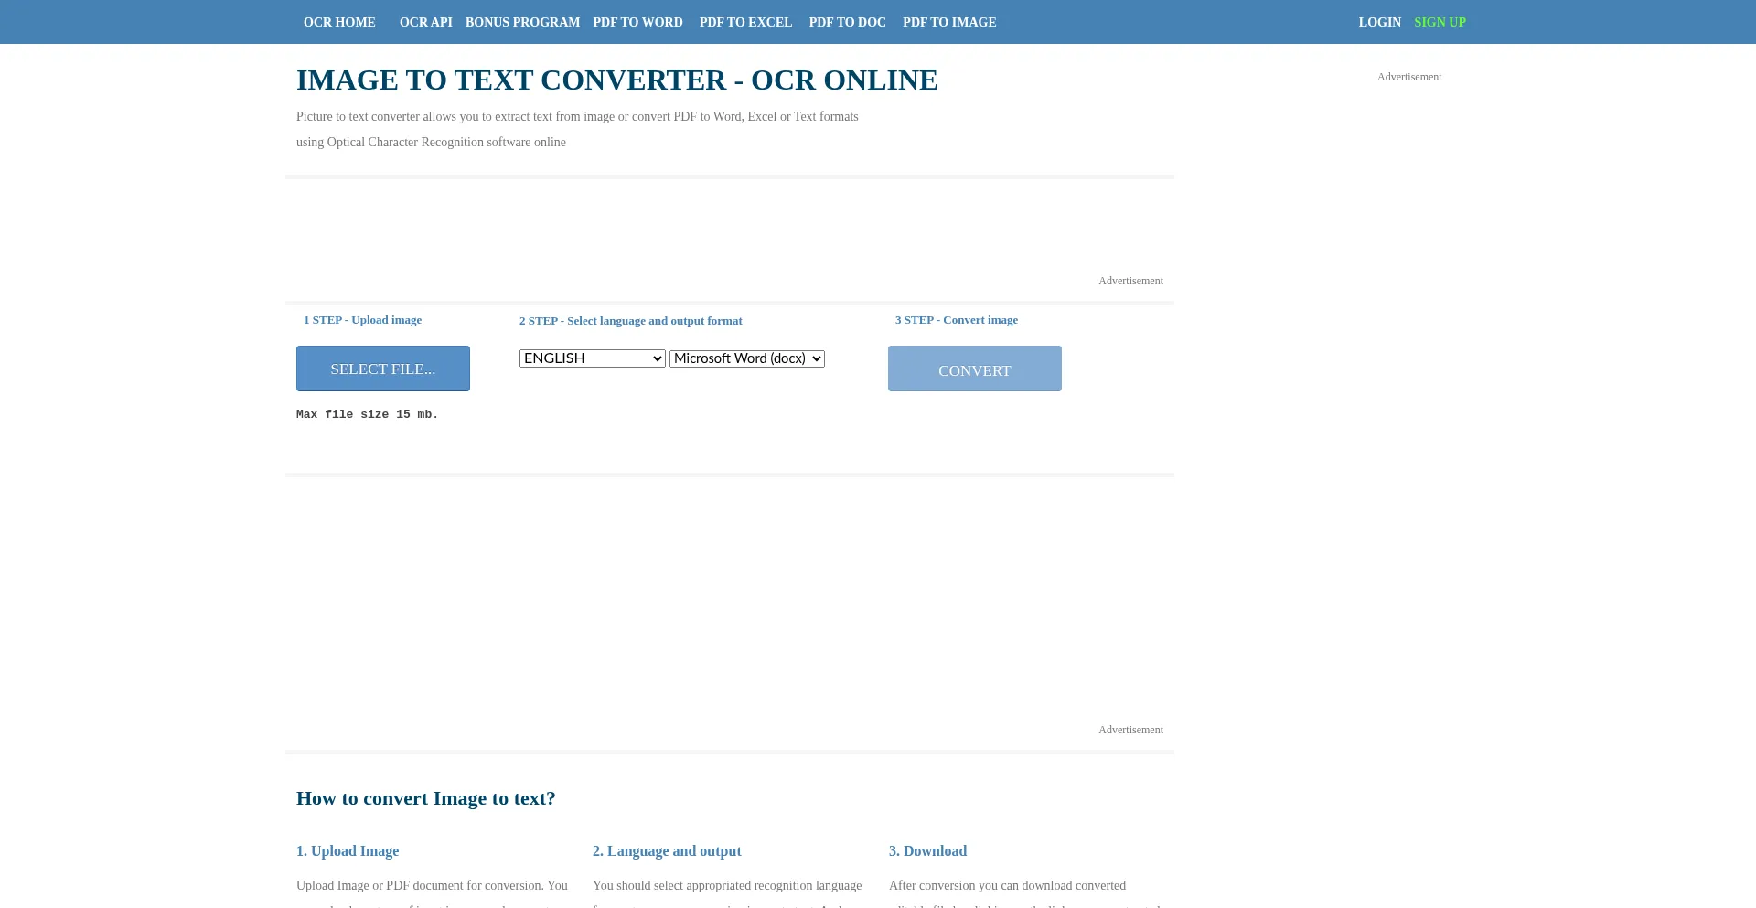
Task: Click the green SIGN UP link
Action: coord(1440,22)
